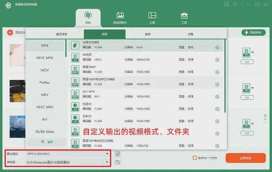Open the 工具 toolbox tab

pos(184,18)
